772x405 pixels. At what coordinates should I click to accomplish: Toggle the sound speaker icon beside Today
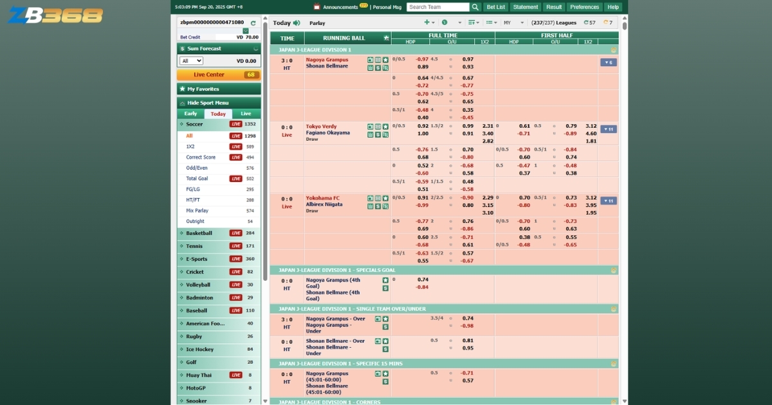(297, 22)
